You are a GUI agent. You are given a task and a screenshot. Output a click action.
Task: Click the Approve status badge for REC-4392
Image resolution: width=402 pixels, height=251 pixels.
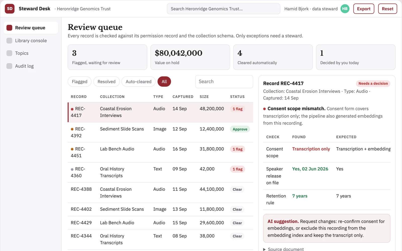pyautogui.click(x=240, y=129)
